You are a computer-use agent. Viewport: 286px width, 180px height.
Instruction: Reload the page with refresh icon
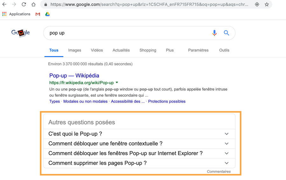pos(24,4)
